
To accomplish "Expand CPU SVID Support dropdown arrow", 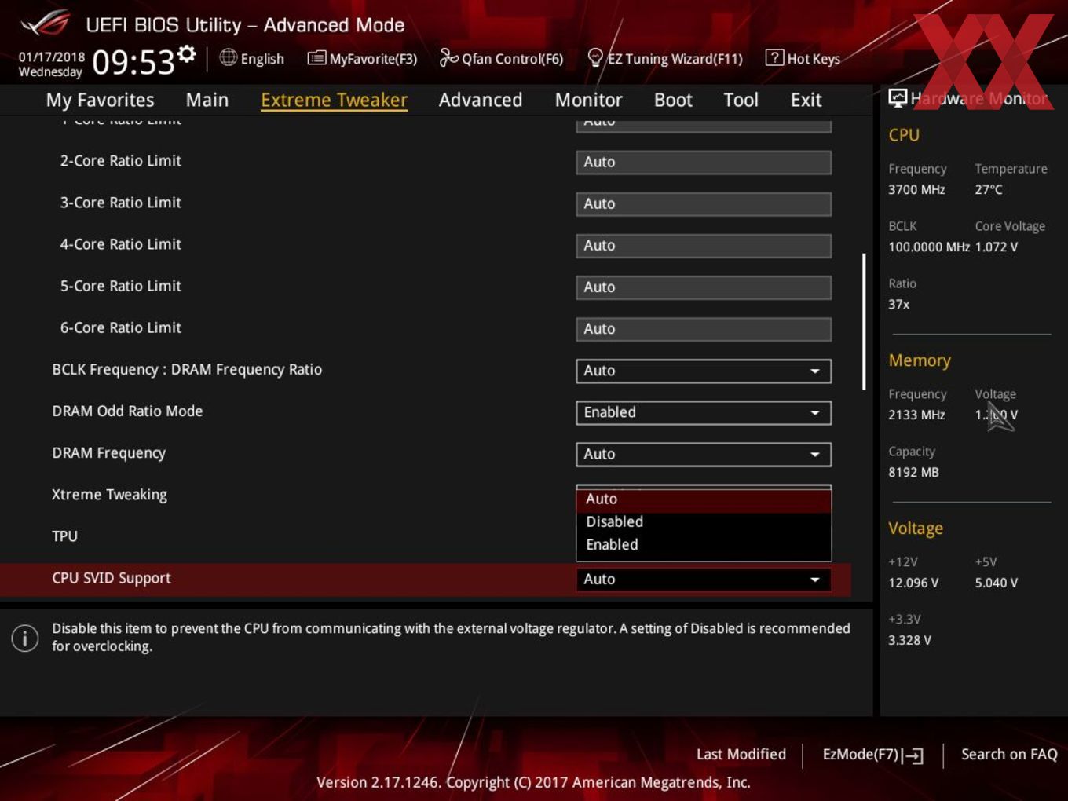I will 815,580.
